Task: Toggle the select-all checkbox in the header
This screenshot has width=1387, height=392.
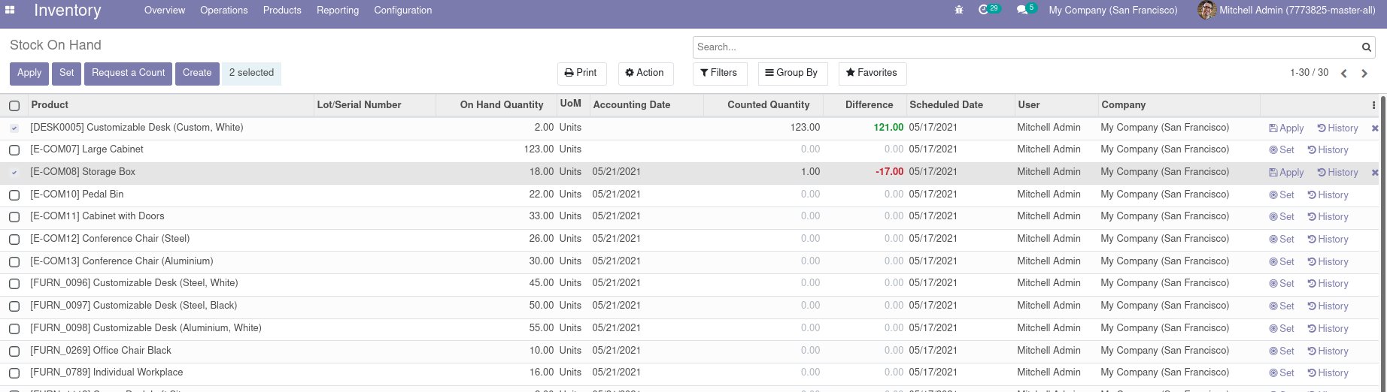Action: coord(14,106)
